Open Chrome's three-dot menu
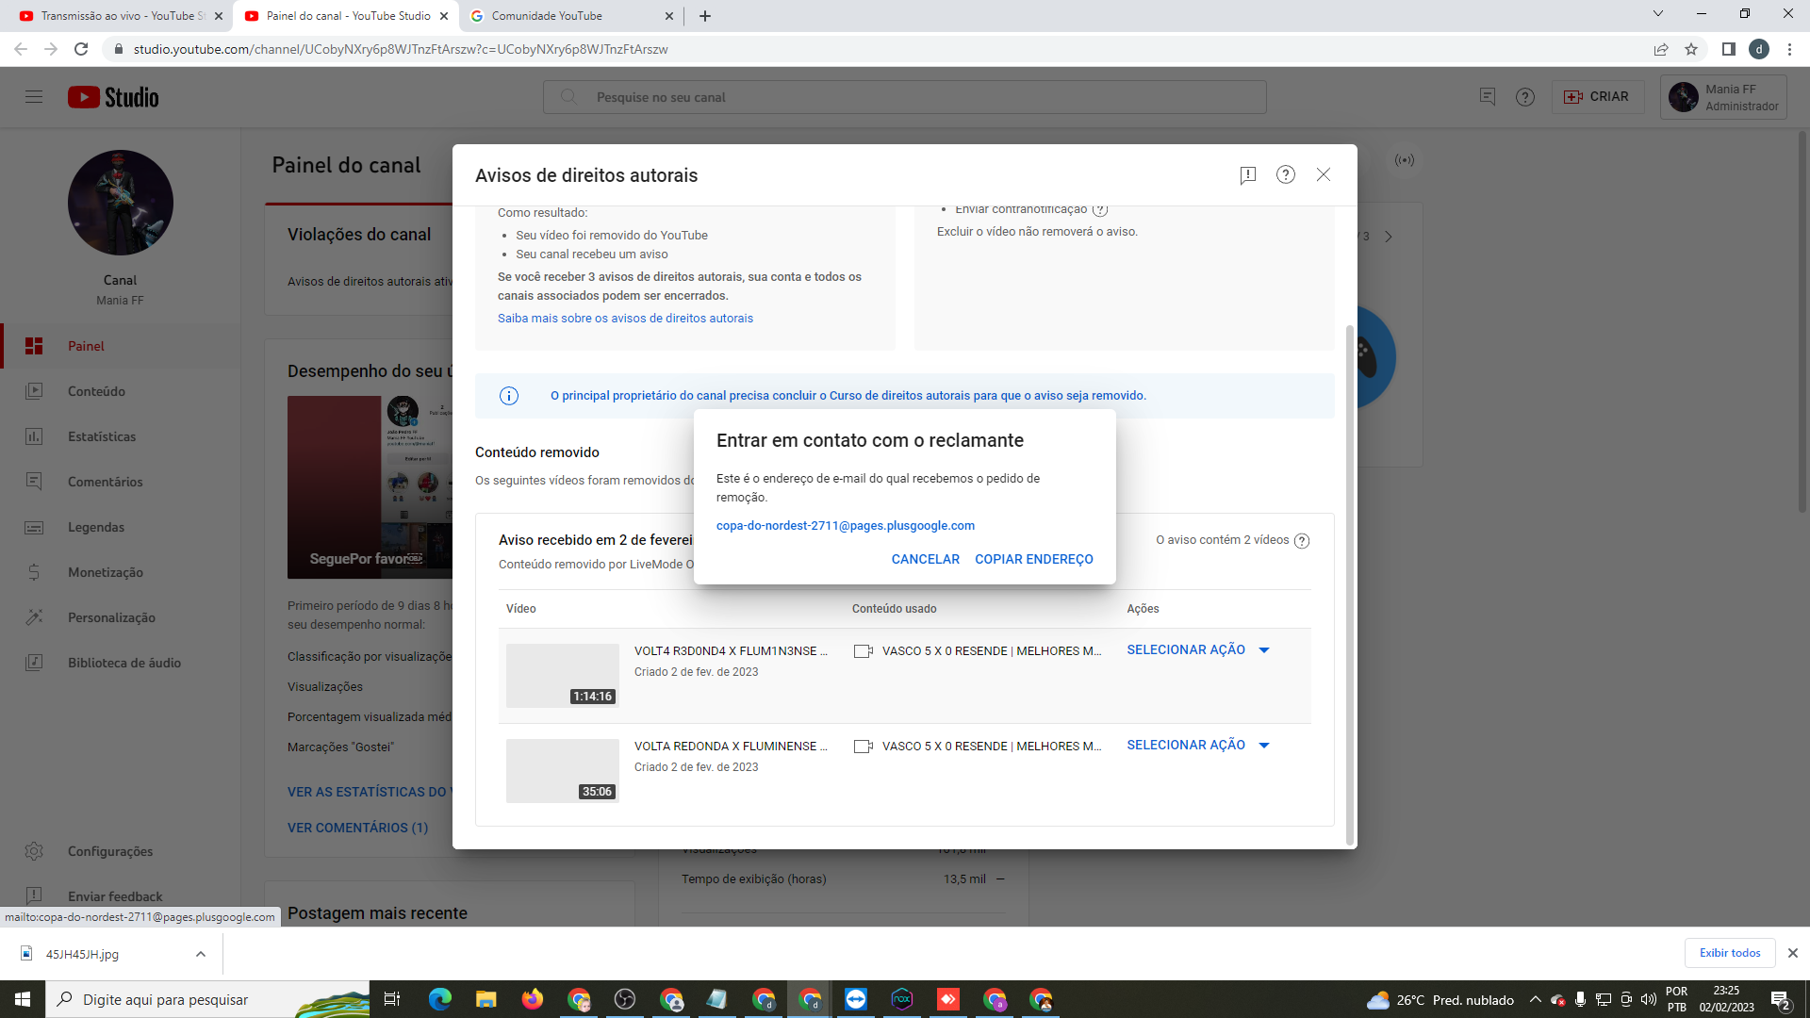This screenshot has height=1018, width=1810. click(x=1789, y=49)
